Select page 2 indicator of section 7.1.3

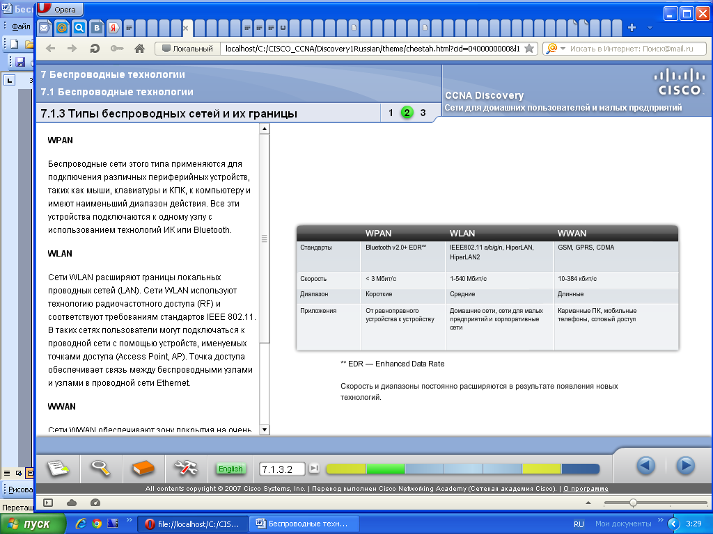pos(407,113)
